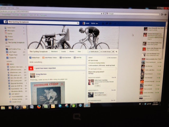Open the News Feed options arrow in sidebar
The height and width of the screenshot is (127, 169).
point(24,28)
